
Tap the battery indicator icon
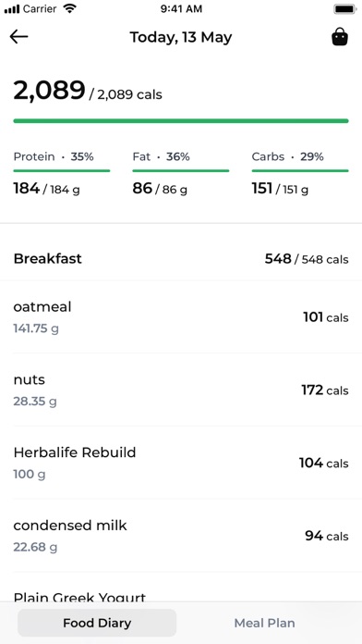(345, 9)
